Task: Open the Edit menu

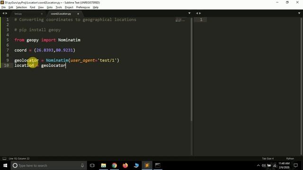Action: [x=11, y=8]
